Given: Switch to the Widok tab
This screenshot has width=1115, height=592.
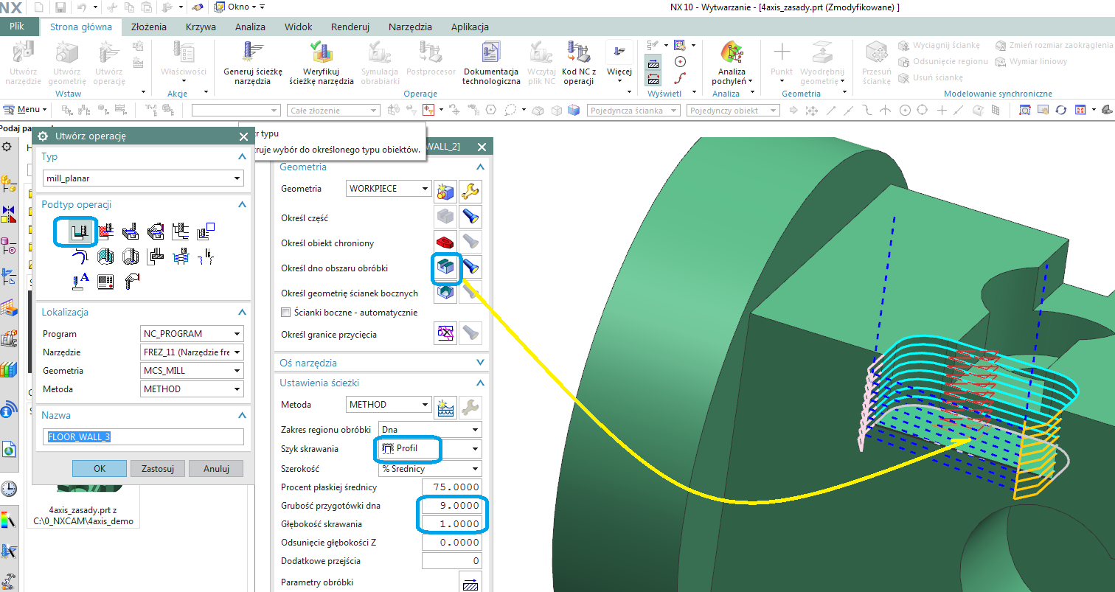Looking at the screenshot, I should coord(299,27).
